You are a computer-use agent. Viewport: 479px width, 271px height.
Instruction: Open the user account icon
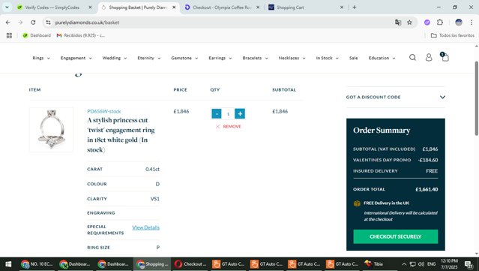pos(429,58)
